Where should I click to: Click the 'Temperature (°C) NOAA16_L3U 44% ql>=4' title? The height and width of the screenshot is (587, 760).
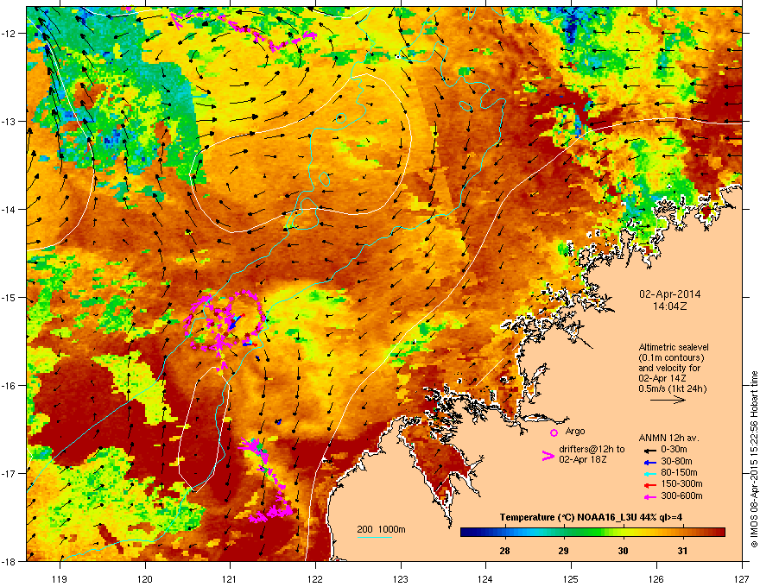(591, 517)
